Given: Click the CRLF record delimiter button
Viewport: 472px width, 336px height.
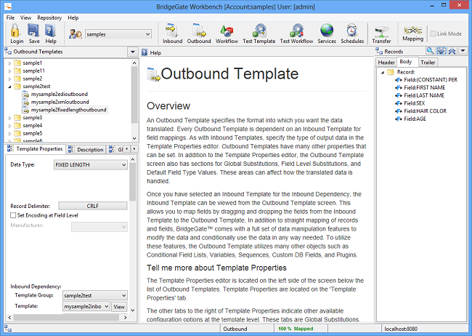Looking at the screenshot, I should 93,206.
